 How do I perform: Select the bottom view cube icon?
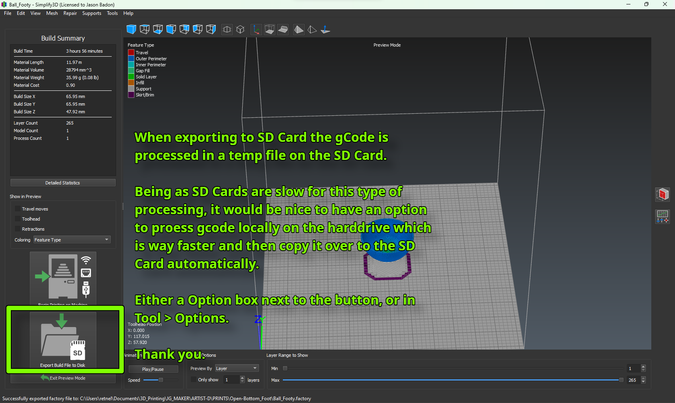pyautogui.click(x=158, y=29)
